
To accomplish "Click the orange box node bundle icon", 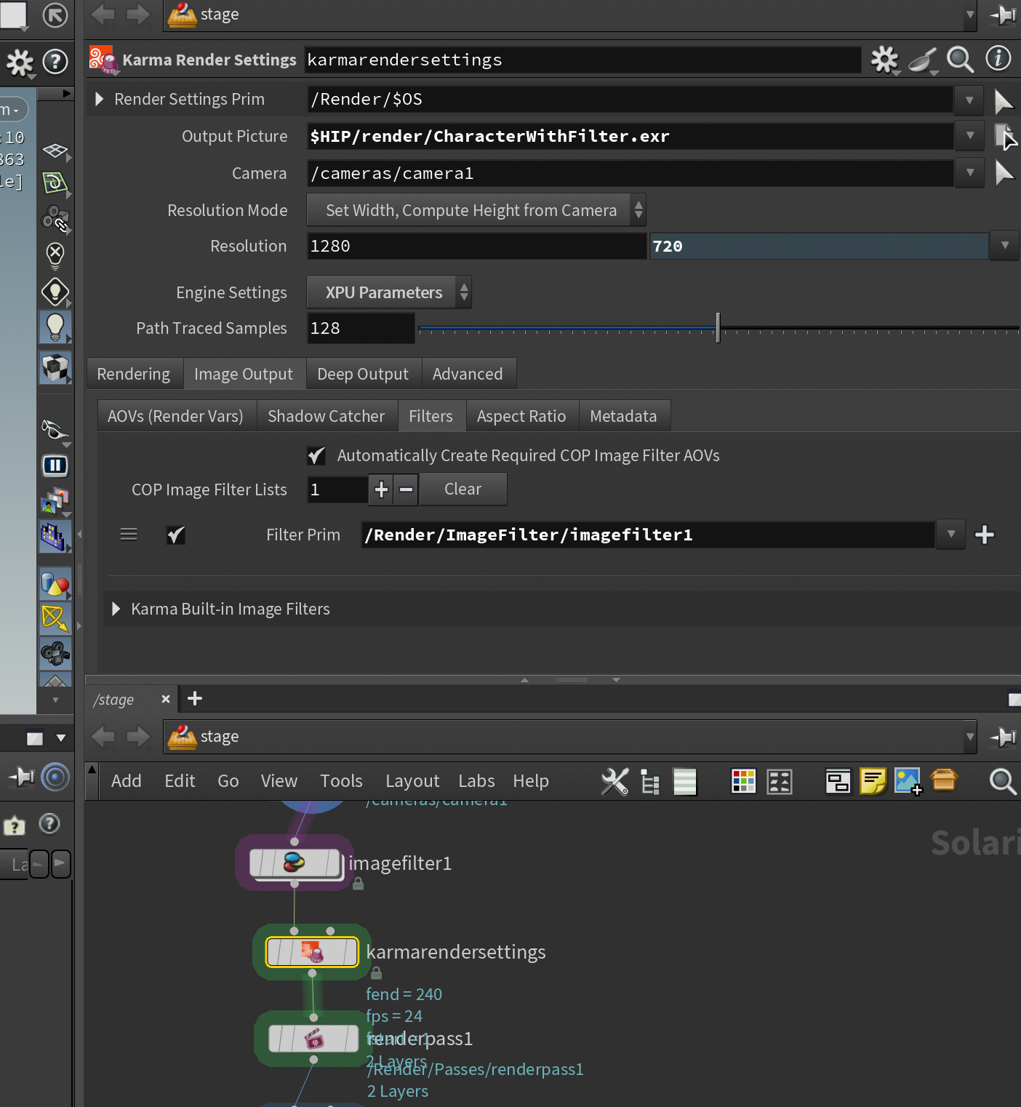I will click(944, 780).
